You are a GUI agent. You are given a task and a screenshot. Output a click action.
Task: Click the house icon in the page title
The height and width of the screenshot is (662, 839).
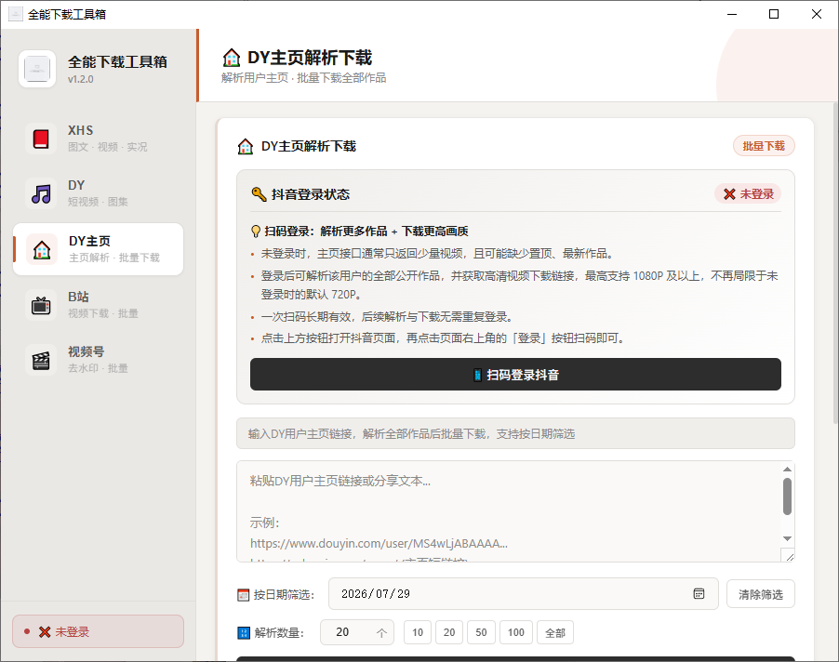tap(232, 58)
